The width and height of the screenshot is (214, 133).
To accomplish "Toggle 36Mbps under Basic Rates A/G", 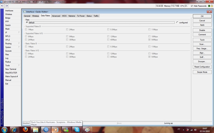I will coord(67,57).
